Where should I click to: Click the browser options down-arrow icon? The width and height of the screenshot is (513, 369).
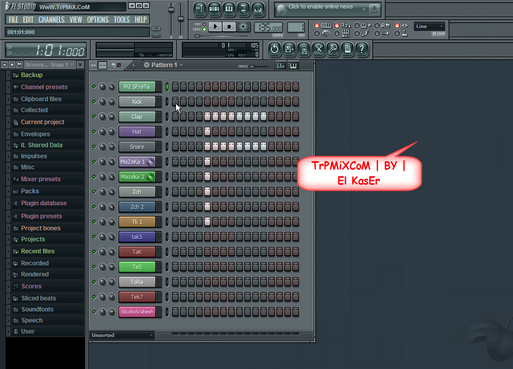pos(4,65)
